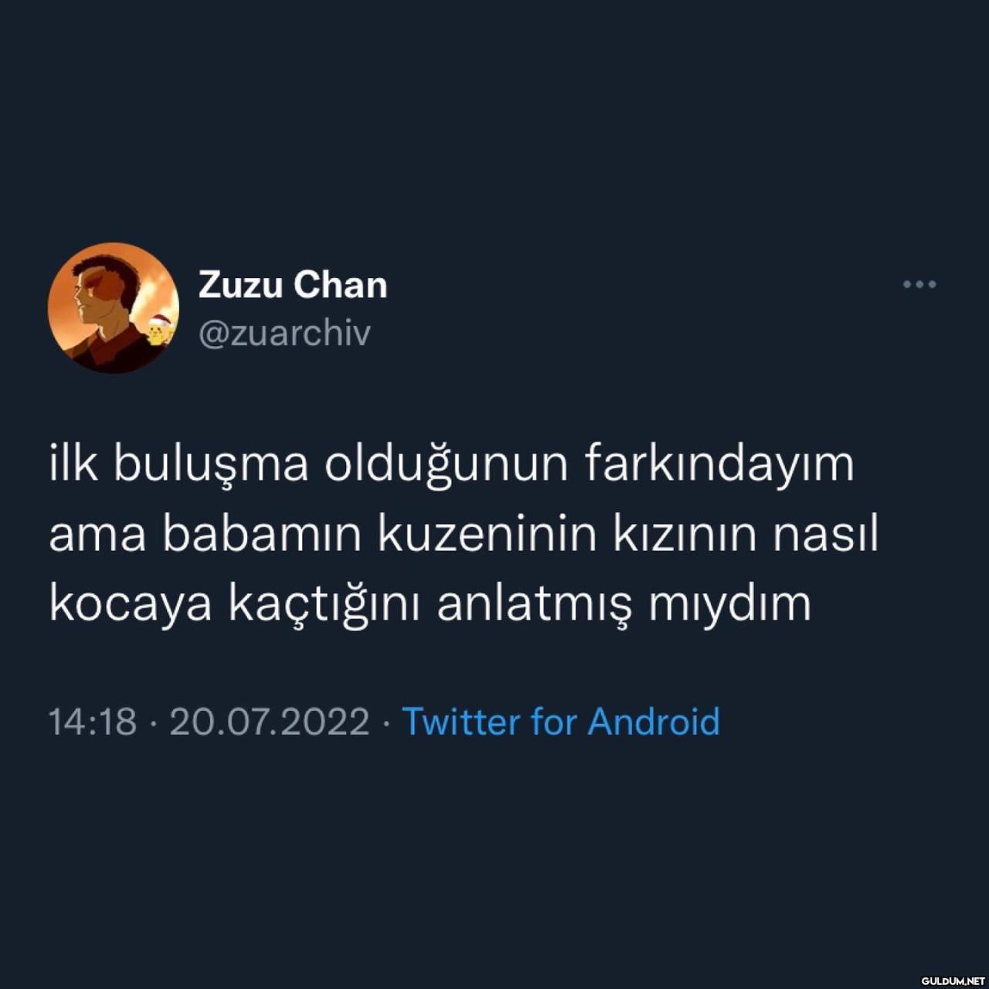The width and height of the screenshot is (989, 989).
Task: Click the word 'Chan' in the display name
Action: pos(341,284)
